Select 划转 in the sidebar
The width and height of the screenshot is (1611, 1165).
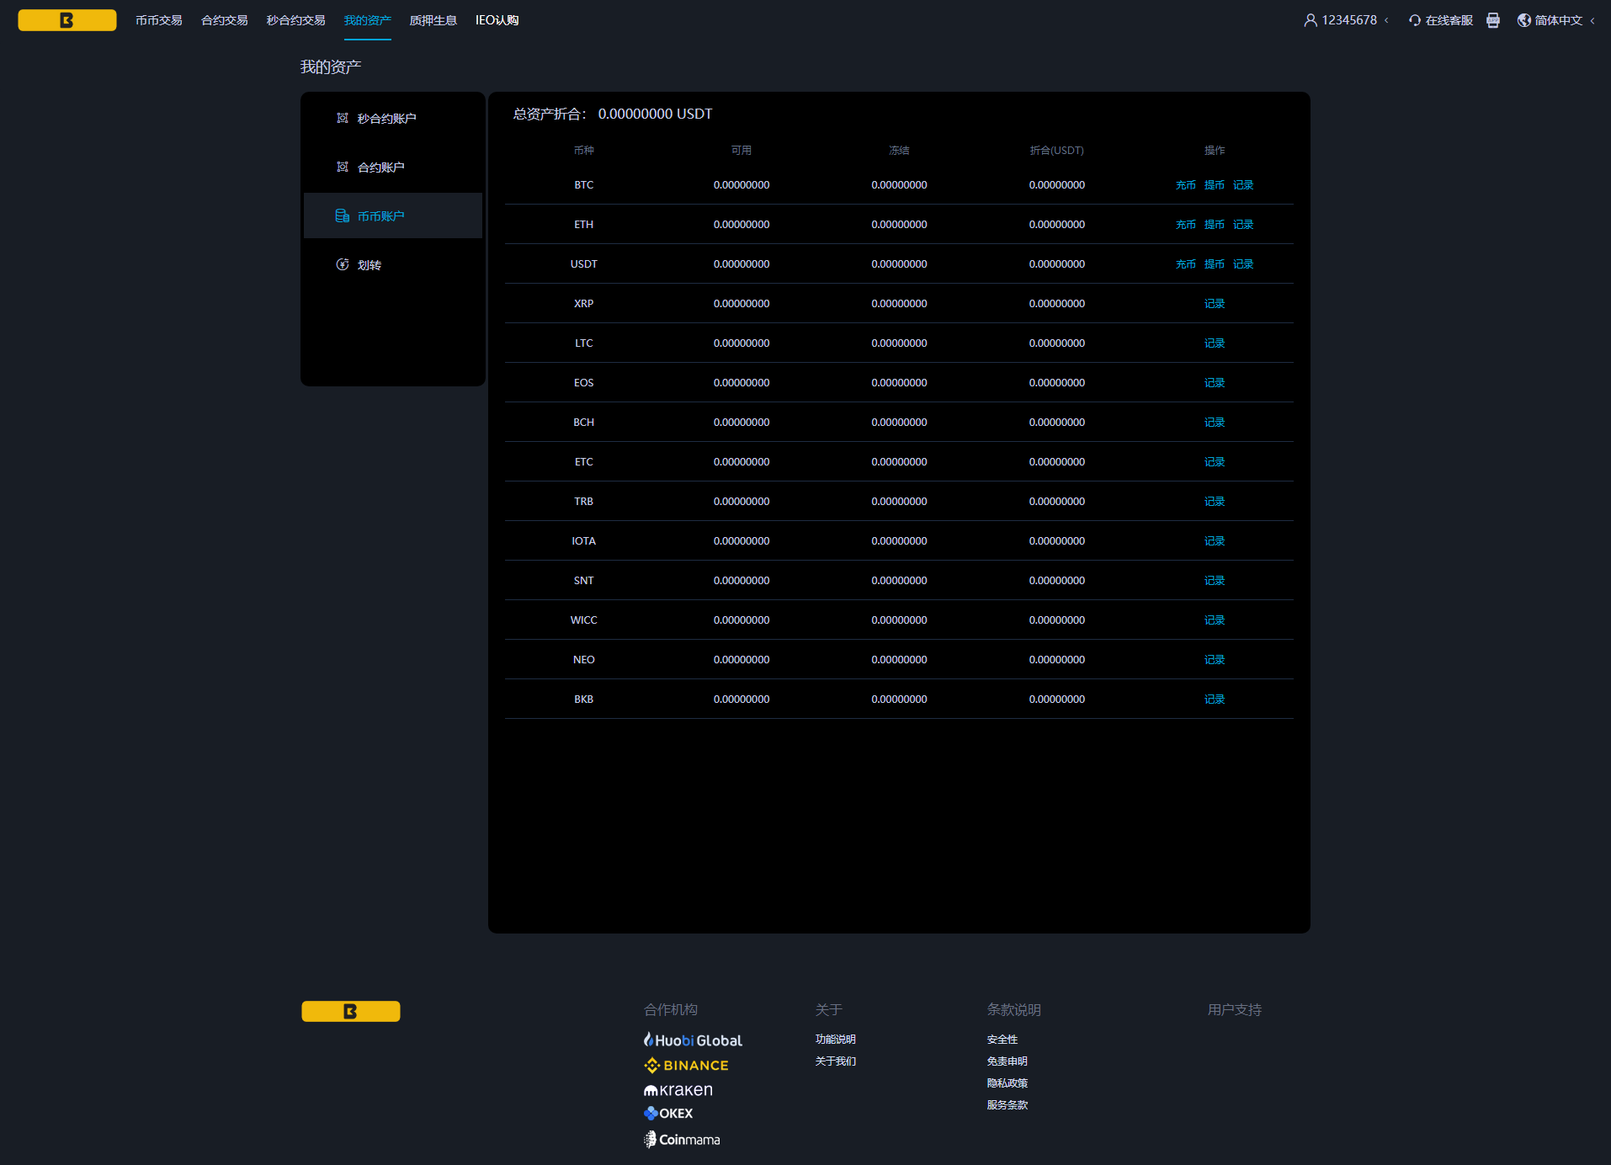(x=393, y=264)
